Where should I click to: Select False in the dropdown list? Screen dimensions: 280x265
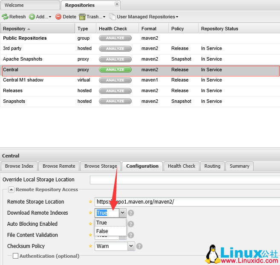(102, 231)
